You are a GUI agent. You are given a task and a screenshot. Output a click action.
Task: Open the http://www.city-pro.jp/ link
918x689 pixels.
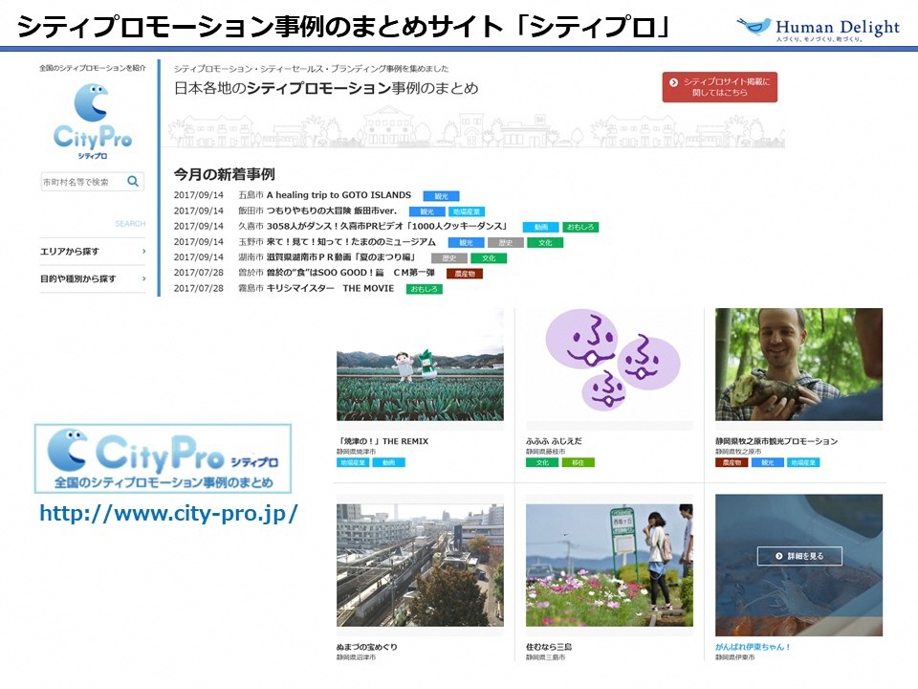pos(168,514)
